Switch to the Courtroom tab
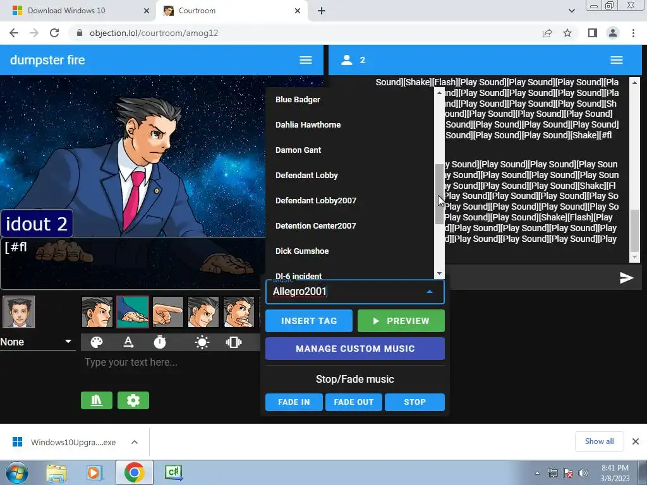The width and height of the screenshot is (647, 485). (x=231, y=11)
